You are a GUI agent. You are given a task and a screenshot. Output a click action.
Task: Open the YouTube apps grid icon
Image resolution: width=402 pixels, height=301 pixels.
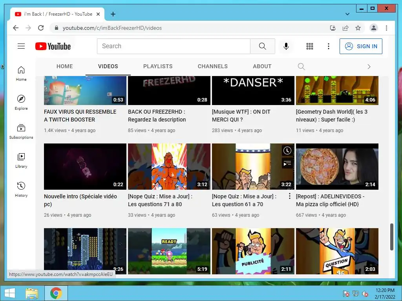tap(310, 46)
